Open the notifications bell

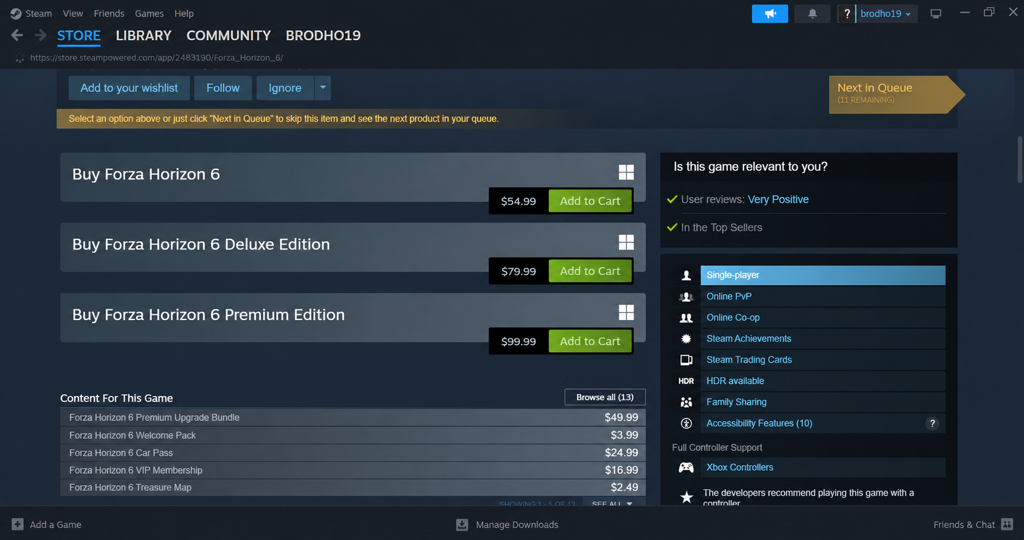[812, 14]
